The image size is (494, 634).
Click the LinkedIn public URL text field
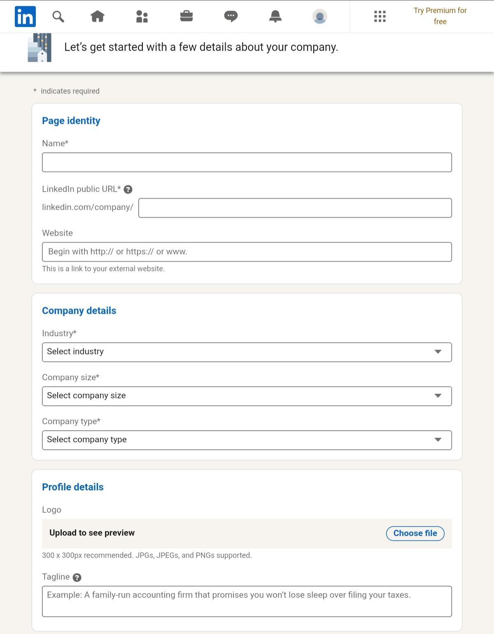point(295,208)
